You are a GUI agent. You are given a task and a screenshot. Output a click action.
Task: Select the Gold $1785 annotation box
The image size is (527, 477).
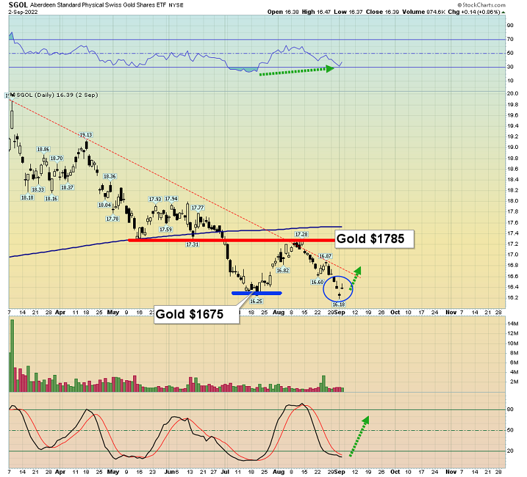pyautogui.click(x=374, y=238)
